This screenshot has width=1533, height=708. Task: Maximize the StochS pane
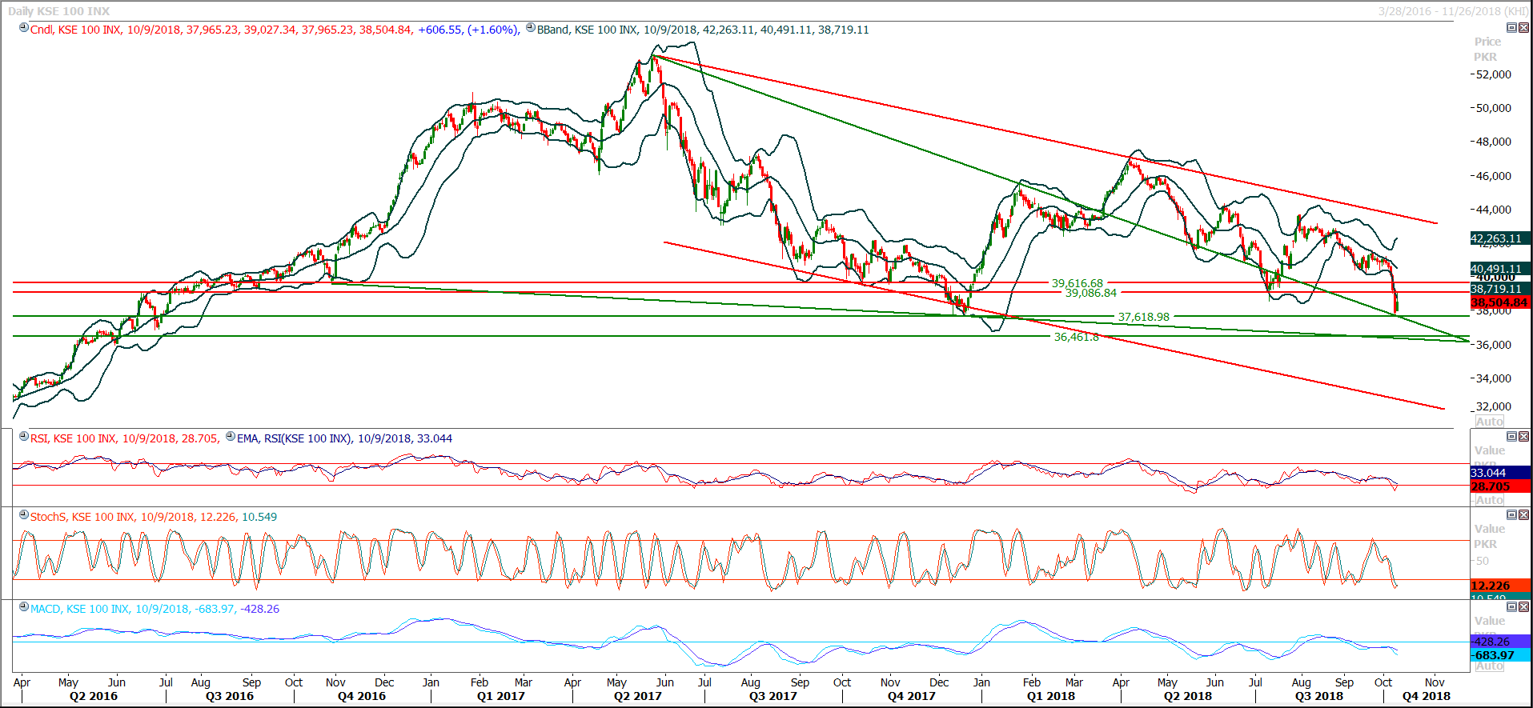(1511, 514)
